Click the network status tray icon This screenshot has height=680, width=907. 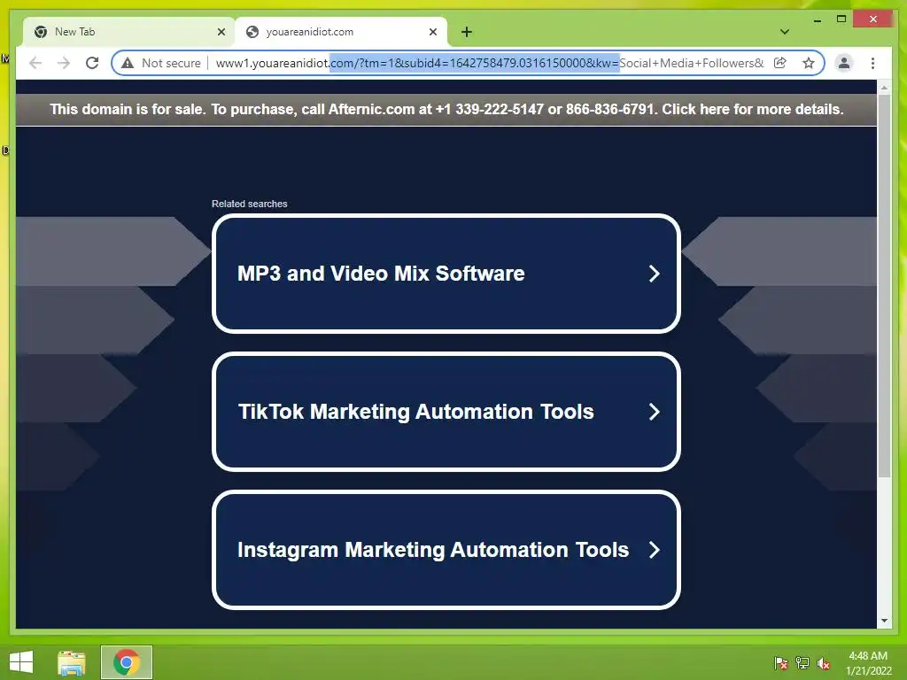click(802, 663)
